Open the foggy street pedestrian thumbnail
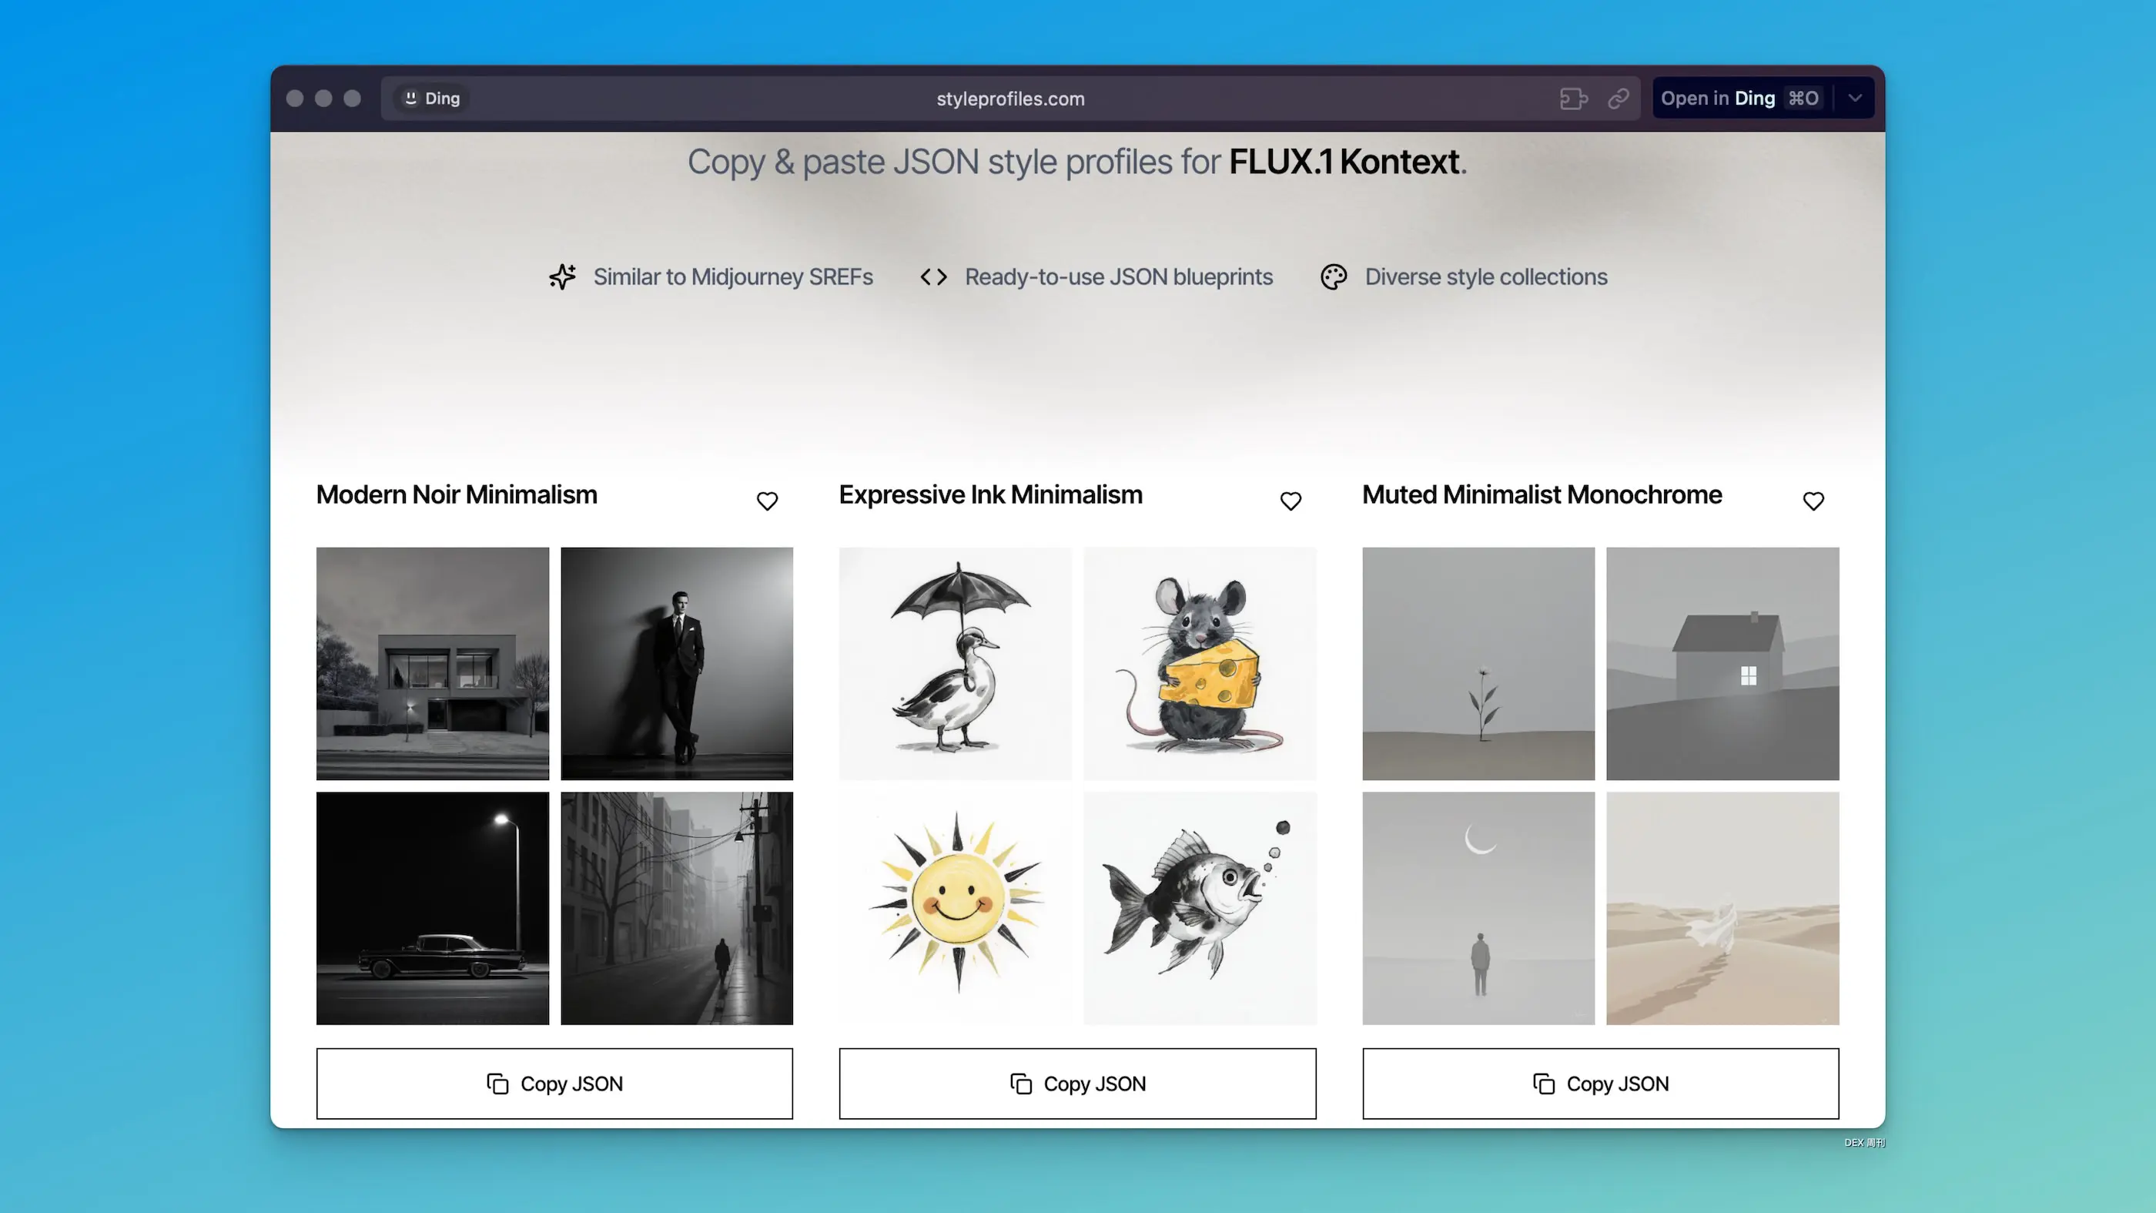 pos(676,907)
